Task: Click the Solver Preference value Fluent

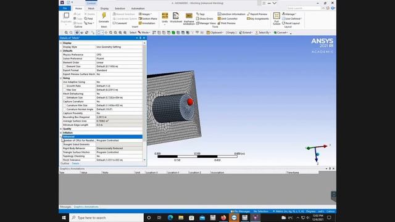Action: 119,59
